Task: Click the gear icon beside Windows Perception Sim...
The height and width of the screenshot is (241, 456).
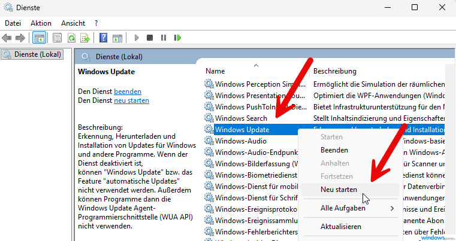Action: coord(209,84)
